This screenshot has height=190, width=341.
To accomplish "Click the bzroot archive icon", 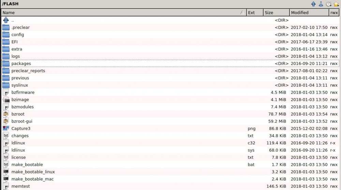I will pyautogui.click(x=6, y=114).
